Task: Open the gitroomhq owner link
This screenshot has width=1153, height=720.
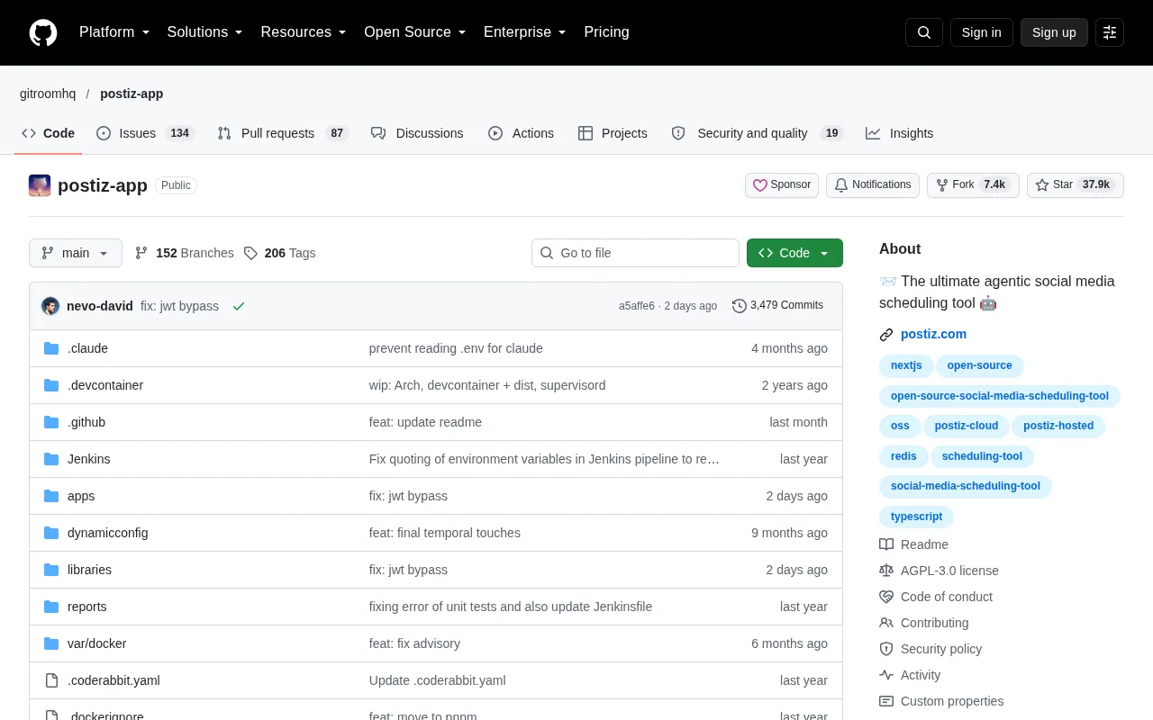Action: pos(48,94)
